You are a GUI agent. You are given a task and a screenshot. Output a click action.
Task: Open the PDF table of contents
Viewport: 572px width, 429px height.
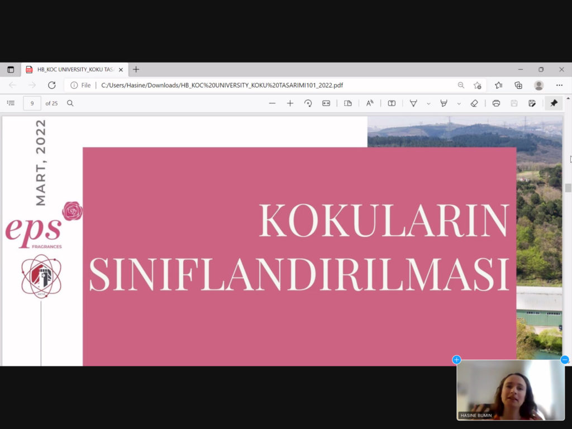click(x=11, y=103)
